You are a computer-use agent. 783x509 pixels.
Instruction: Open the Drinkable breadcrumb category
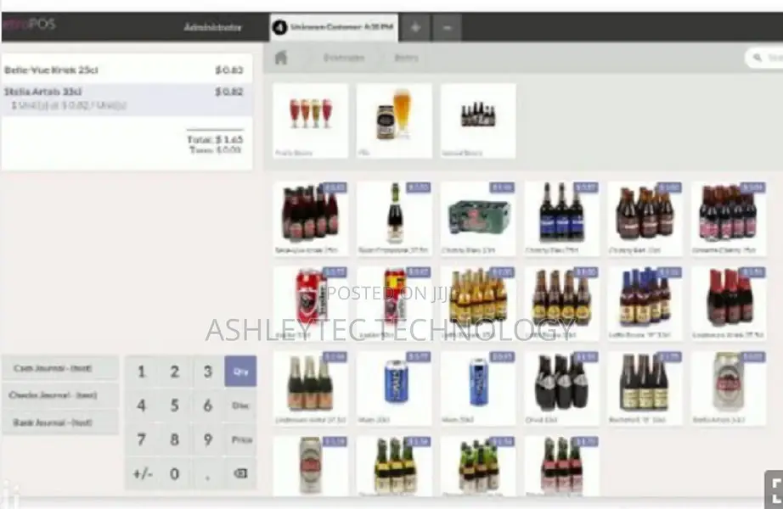(x=344, y=58)
